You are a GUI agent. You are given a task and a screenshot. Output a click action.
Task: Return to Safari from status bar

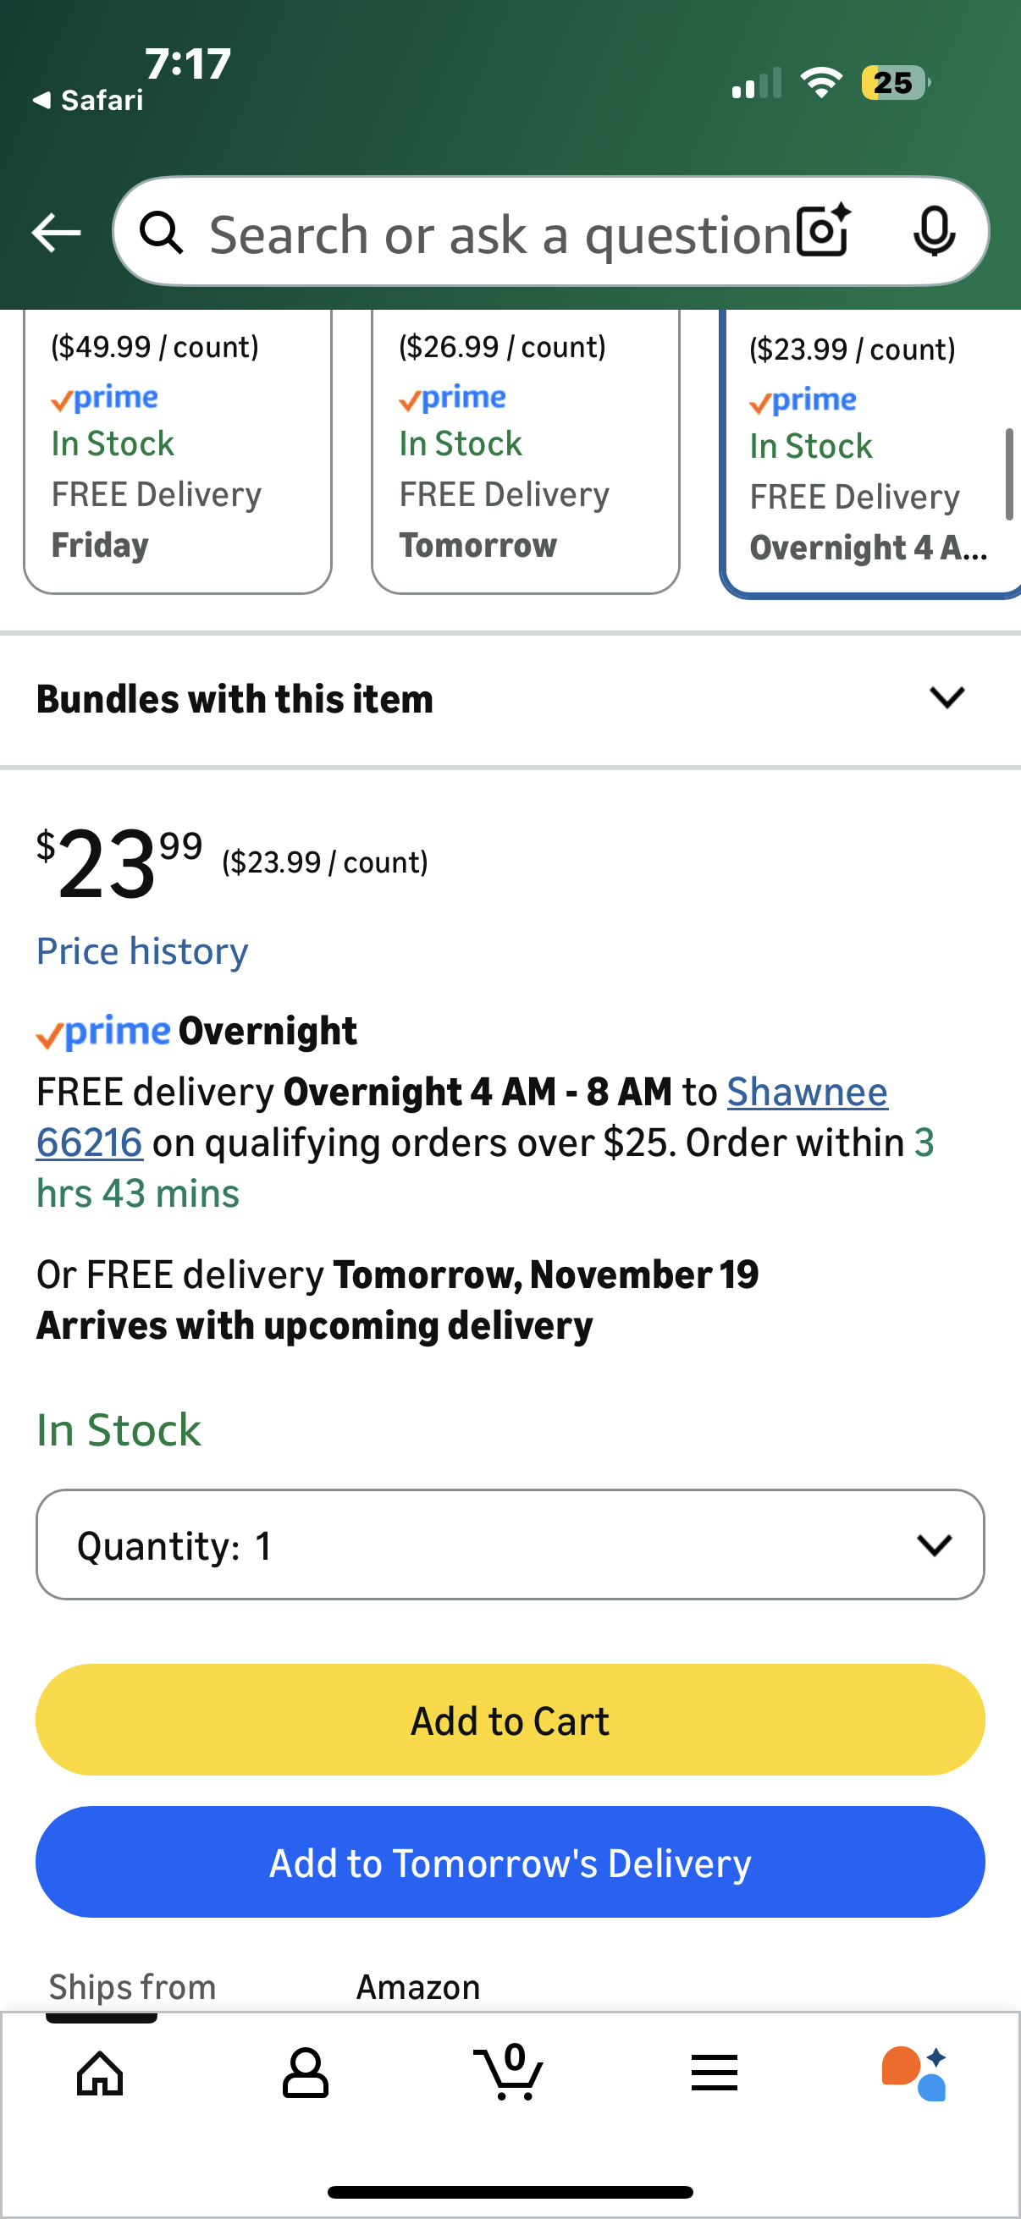[x=88, y=101]
